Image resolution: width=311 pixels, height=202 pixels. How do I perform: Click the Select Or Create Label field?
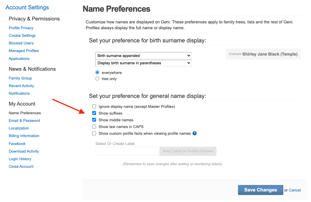point(127,151)
